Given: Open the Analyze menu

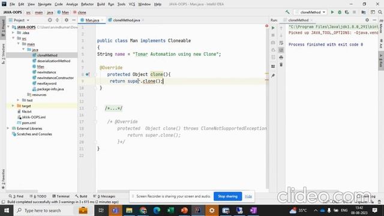Looking at the screenshot, I should 72,4.
